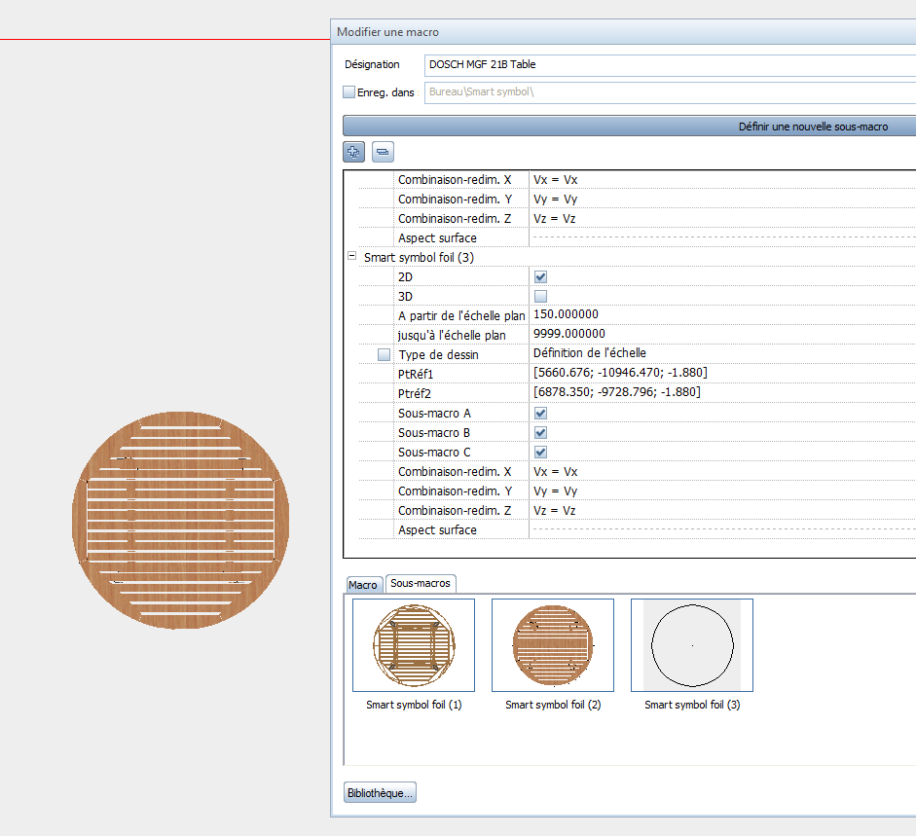Click the top Combinaison-redim. Y value Vy = Vy
The height and width of the screenshot is (836, 916).
coord(555,200)
